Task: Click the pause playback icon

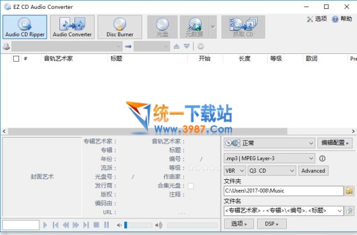Action: pyautogui.click(x=107, y=225)
